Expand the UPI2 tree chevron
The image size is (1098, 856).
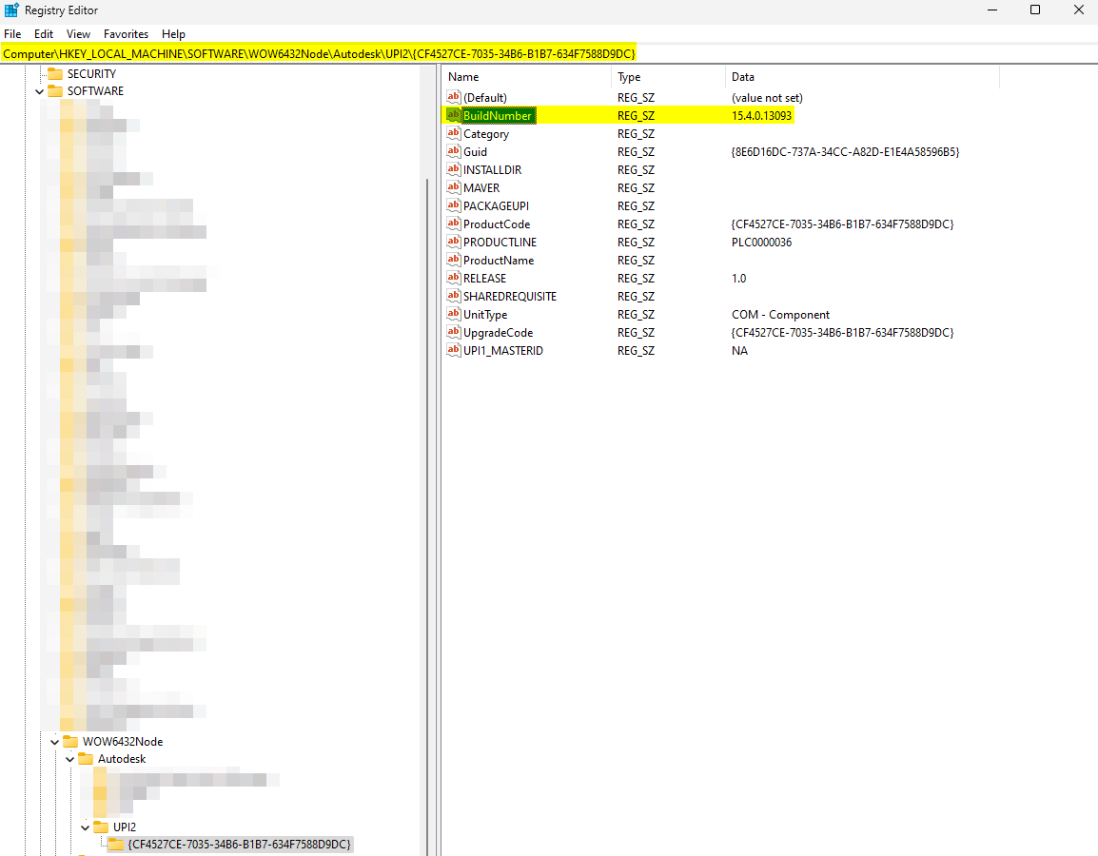(x=84, y=827)
